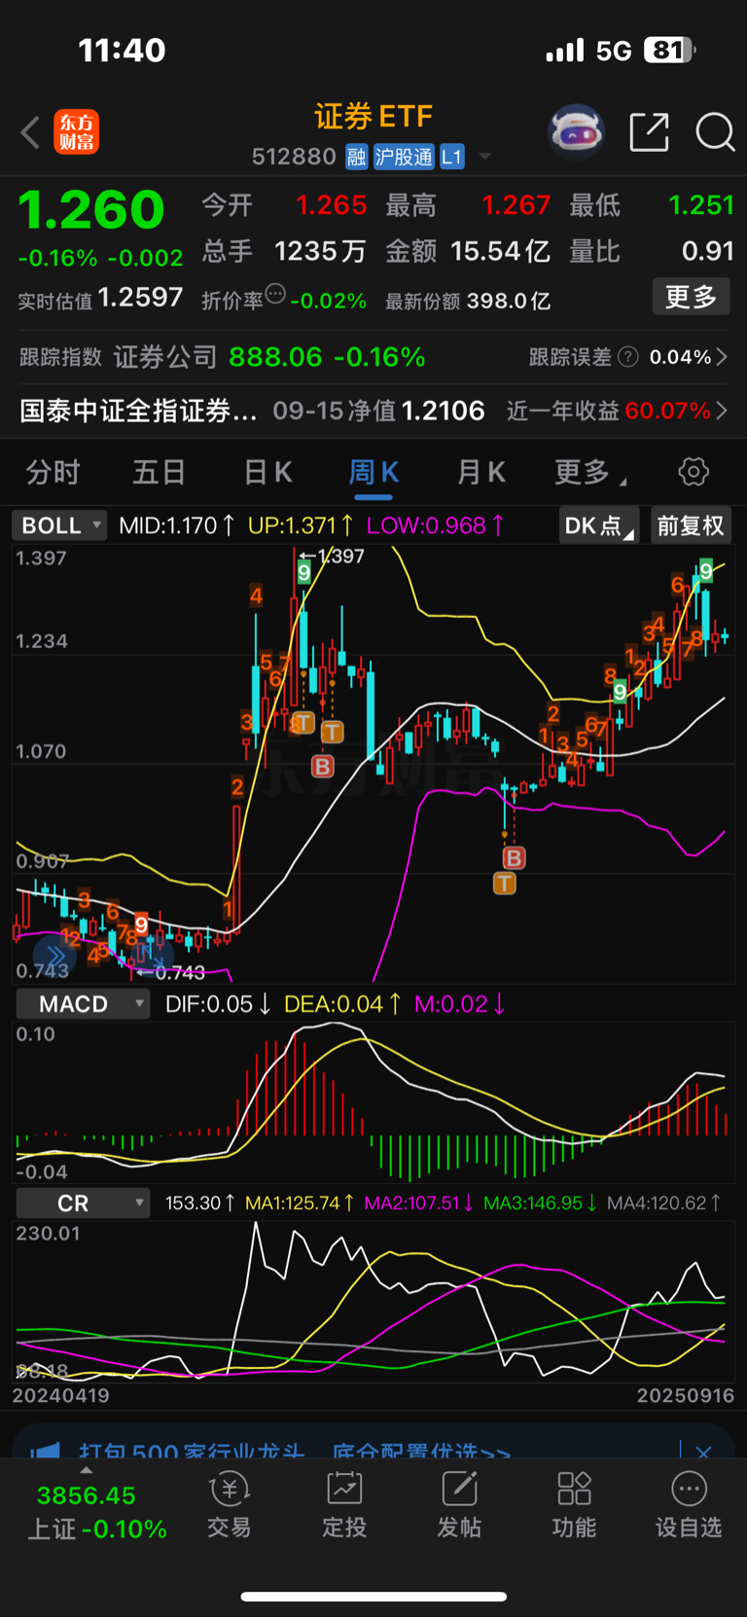Tap the L1 level badge
This screenshot has width=747, height=1618.
(452, 157)
